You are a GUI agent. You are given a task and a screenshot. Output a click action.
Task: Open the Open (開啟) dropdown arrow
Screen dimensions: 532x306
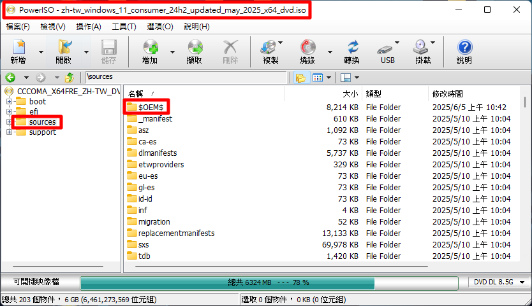86,52
